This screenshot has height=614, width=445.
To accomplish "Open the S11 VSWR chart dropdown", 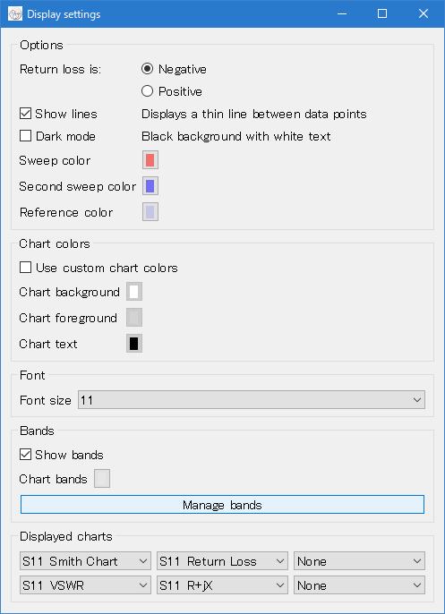I will click(85, 585).
